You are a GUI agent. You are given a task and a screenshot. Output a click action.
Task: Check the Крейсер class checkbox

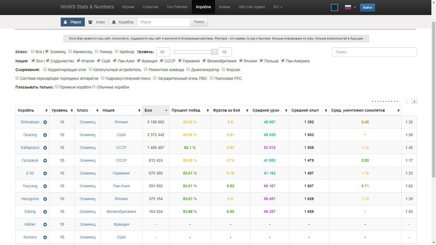tap(117, 51)
